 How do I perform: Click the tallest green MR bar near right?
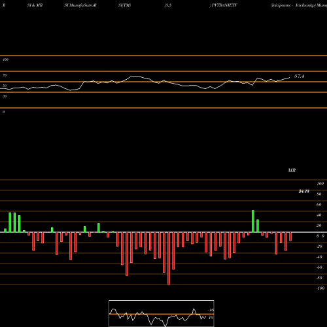[x=253, y=221]
